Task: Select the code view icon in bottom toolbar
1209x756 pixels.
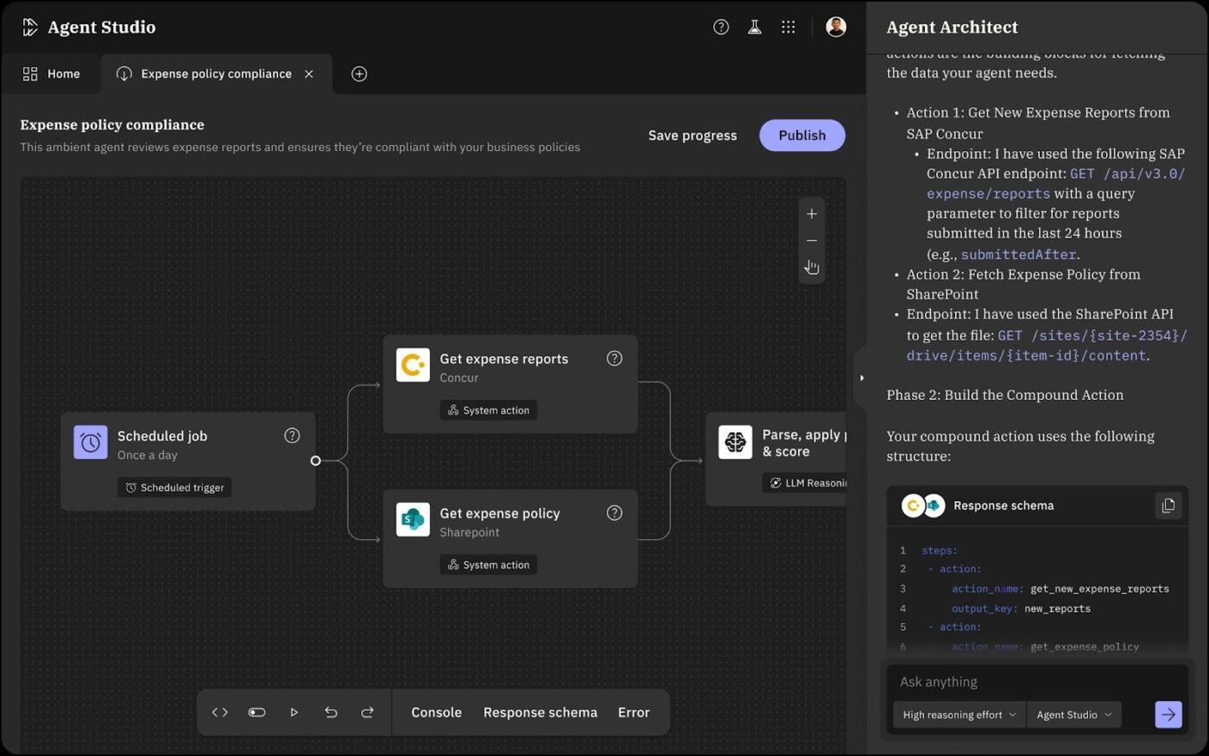Action: click(219, 712)
